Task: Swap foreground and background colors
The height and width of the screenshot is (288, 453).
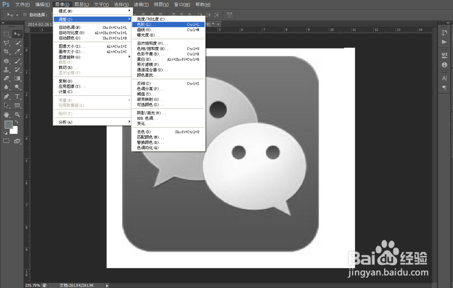Action: click(17, 122)
